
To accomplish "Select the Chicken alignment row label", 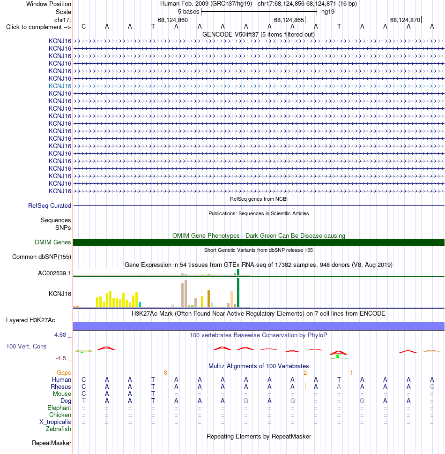I will pos(60,415).
